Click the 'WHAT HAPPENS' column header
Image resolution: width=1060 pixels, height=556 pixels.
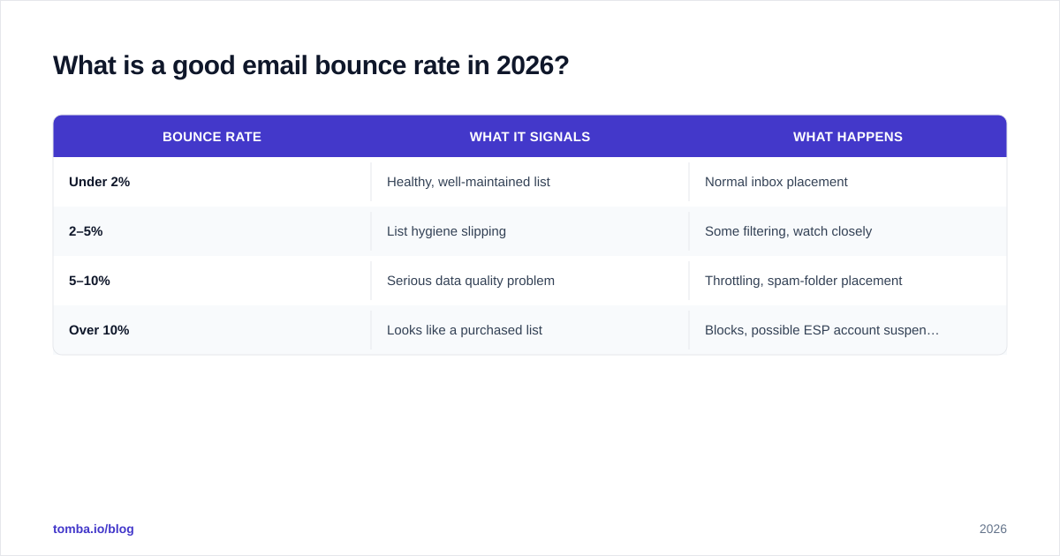click(848, 137)
